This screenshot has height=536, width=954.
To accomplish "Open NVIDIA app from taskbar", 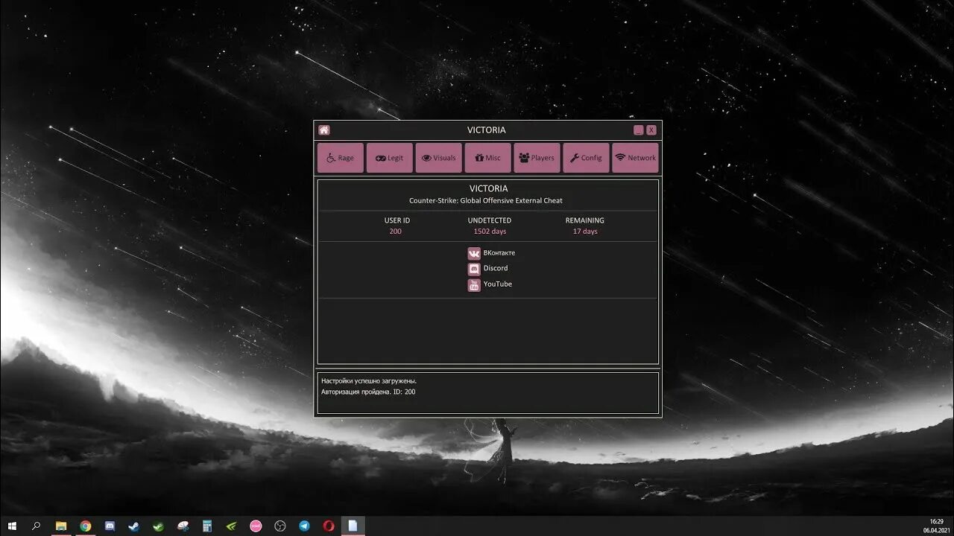I will (x=231, y=526).
